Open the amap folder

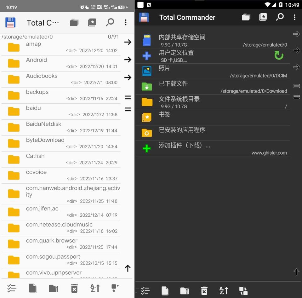61,47
